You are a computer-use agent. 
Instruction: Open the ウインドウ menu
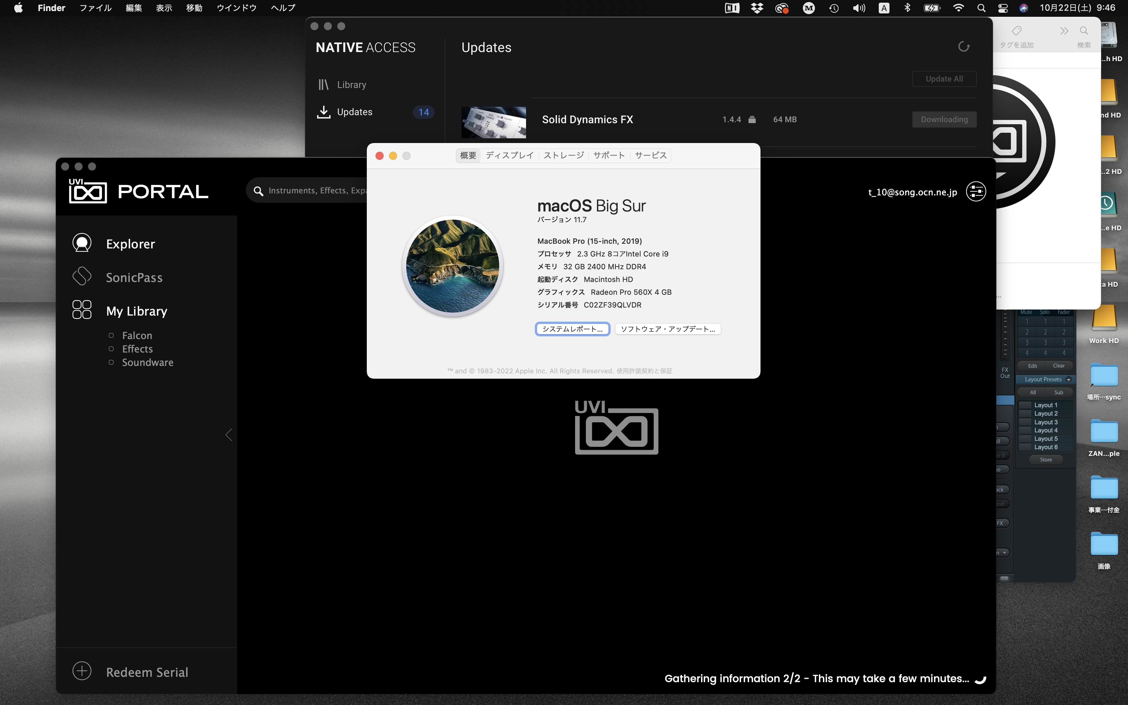236,8
